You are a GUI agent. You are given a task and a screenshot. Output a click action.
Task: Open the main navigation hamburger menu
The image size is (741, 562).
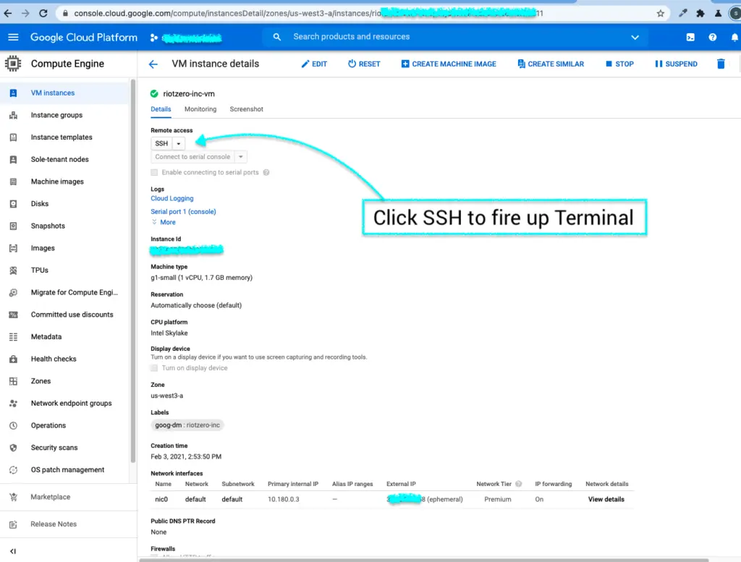[x=13, y=37]
